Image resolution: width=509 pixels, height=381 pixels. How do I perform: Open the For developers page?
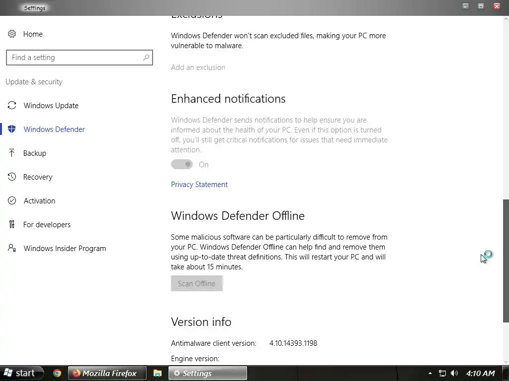coord(47,225)
